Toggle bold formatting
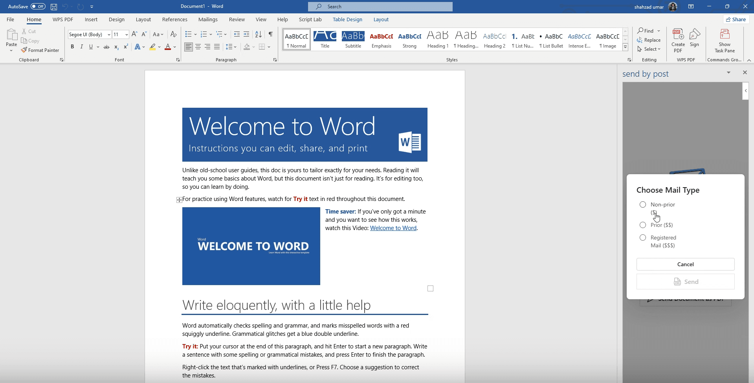The image size is (754, 383). pyautogui.click(x=72, y=47)
